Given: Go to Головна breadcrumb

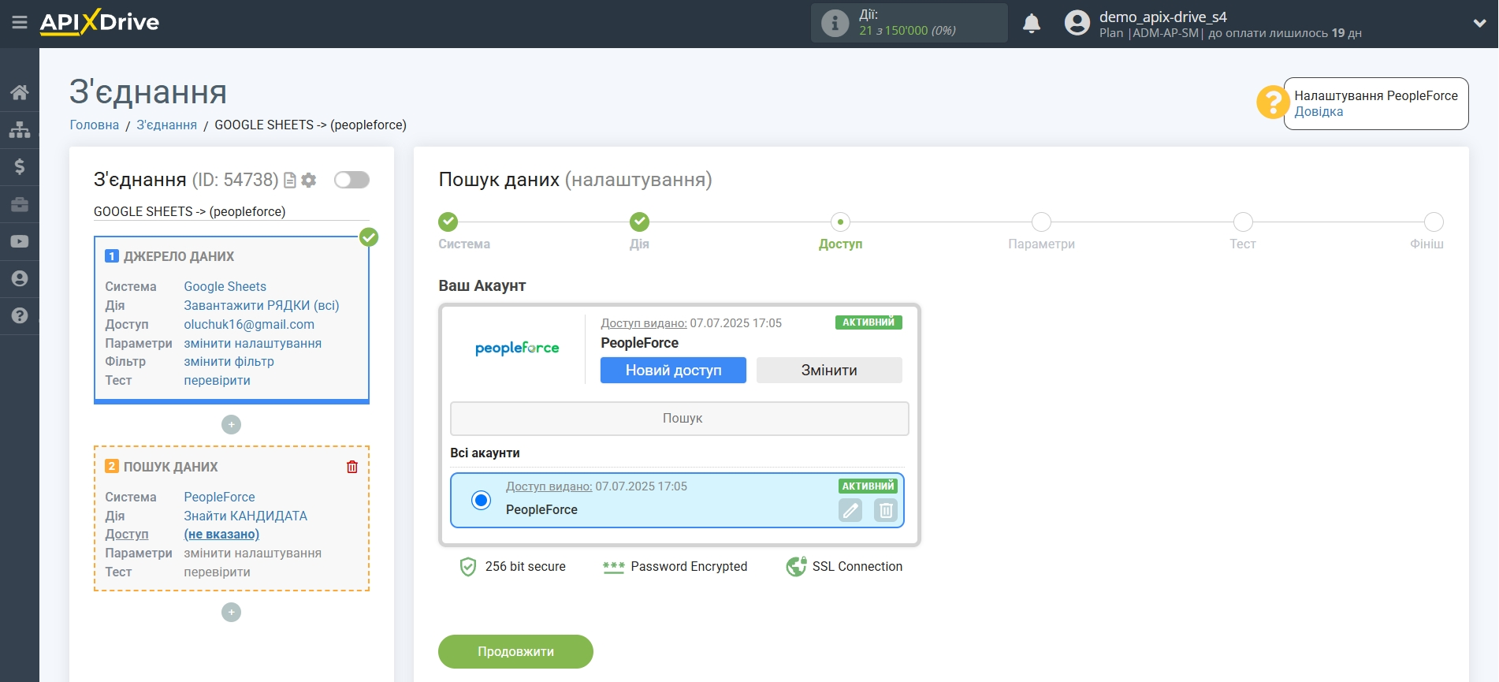Looking at the screenshot, I should tap(95, 125).
